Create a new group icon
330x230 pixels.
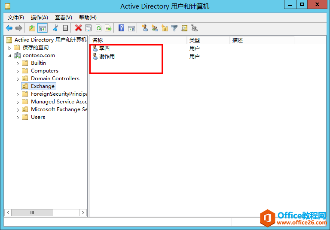point(155,28)
